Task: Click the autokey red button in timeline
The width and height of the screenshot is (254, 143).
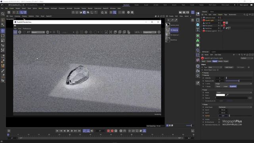Action: pos(112,131)
